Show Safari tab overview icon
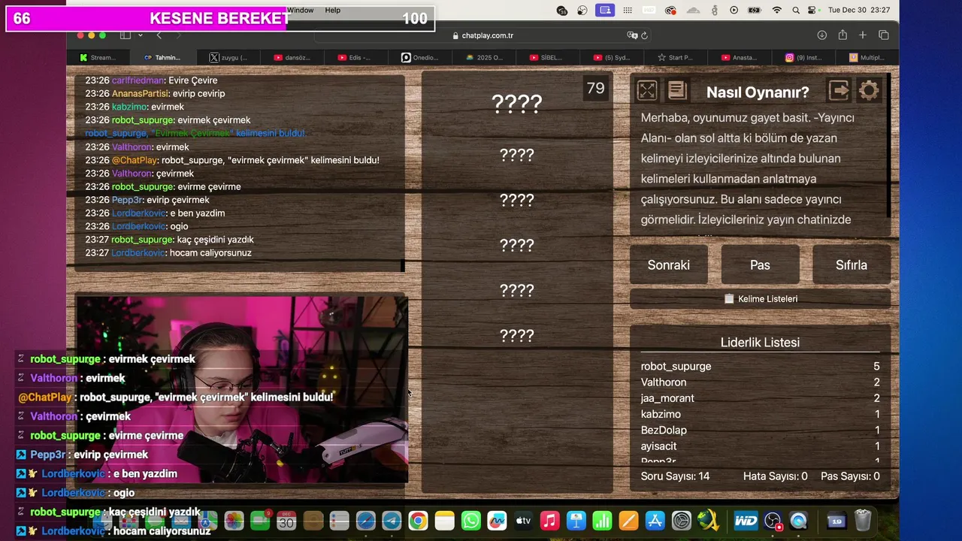 [884, 35]
